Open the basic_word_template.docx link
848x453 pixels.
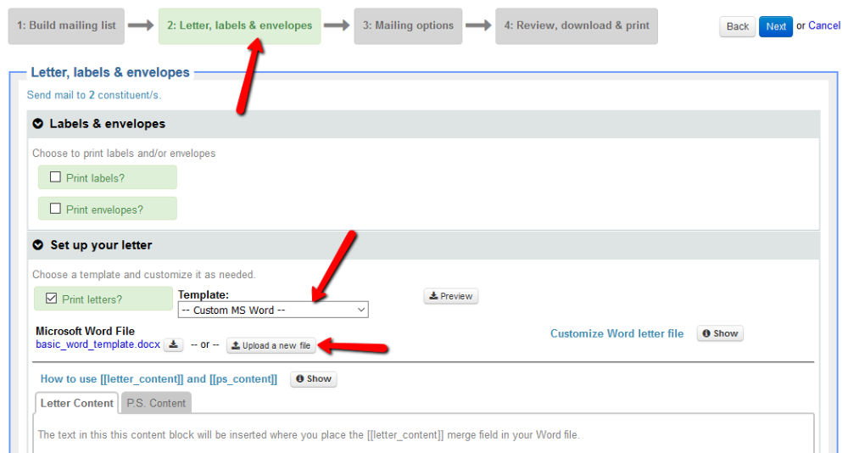(x=98, y=344)
